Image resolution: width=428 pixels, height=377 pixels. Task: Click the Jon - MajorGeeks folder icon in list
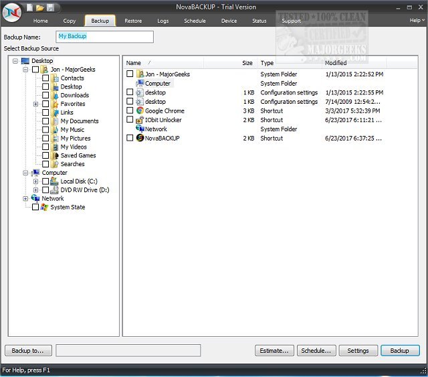[140, 74]
